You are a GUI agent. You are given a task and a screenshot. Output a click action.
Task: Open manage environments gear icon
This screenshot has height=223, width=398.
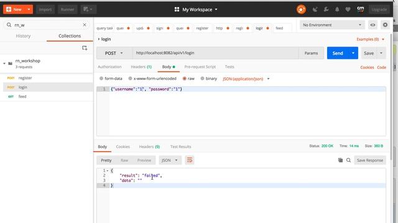(x=385, y=25)
